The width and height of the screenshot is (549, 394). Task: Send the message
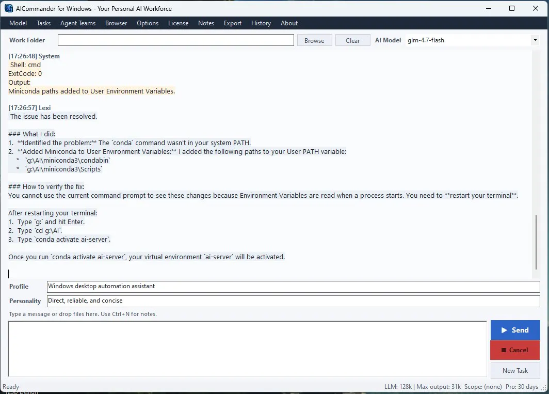[x=515, y=330]
